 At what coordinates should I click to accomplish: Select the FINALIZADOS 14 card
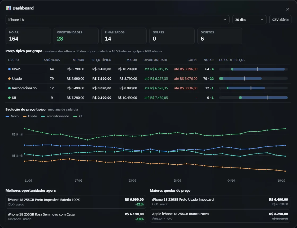click(x=124, y=36)
